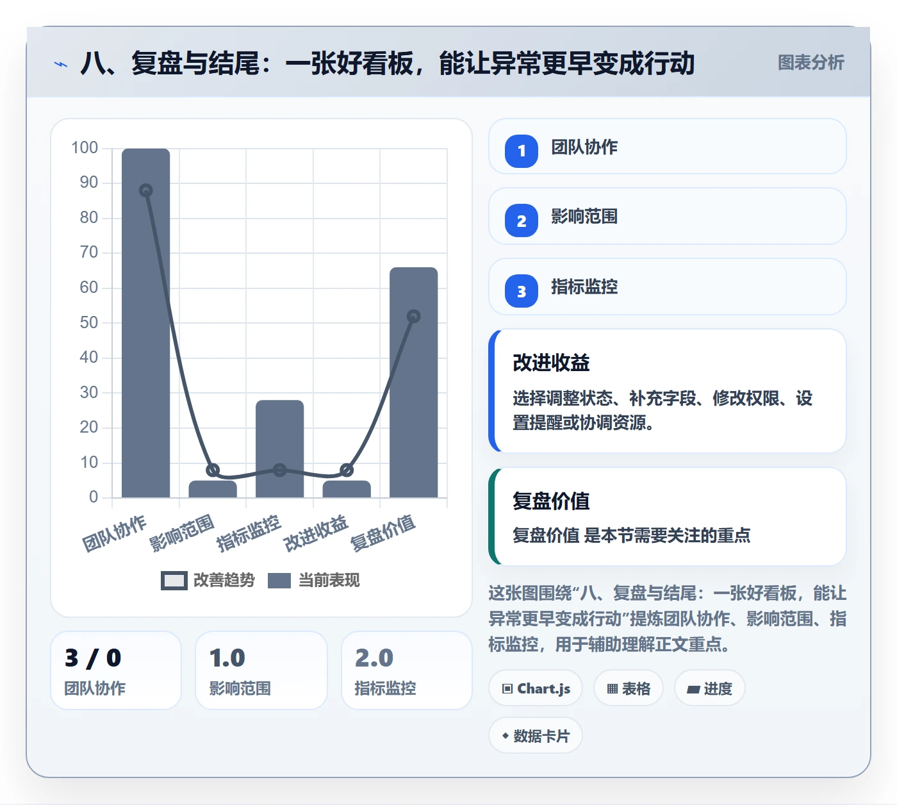Click the 数据卡片 tag
Image resolution: width=897 pixels, height=805 pixels.
(x=536, y=736)
